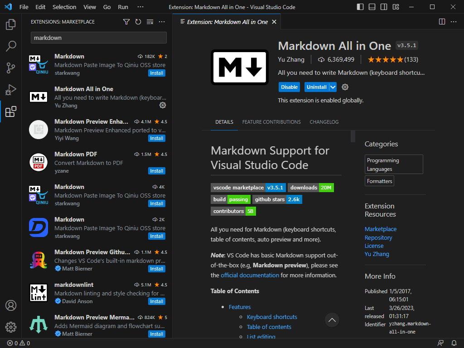Open the Selection menu
Screen dimensions: 464x348
click(64, 7)
